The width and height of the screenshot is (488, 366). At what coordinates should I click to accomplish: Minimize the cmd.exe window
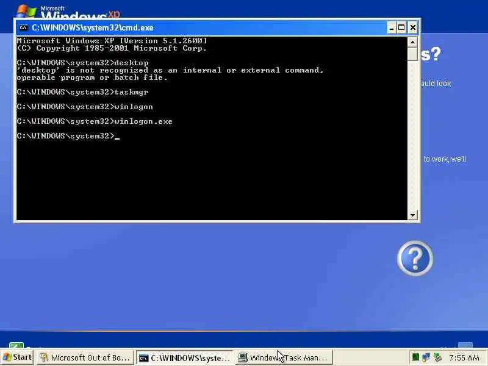[392, 28]
